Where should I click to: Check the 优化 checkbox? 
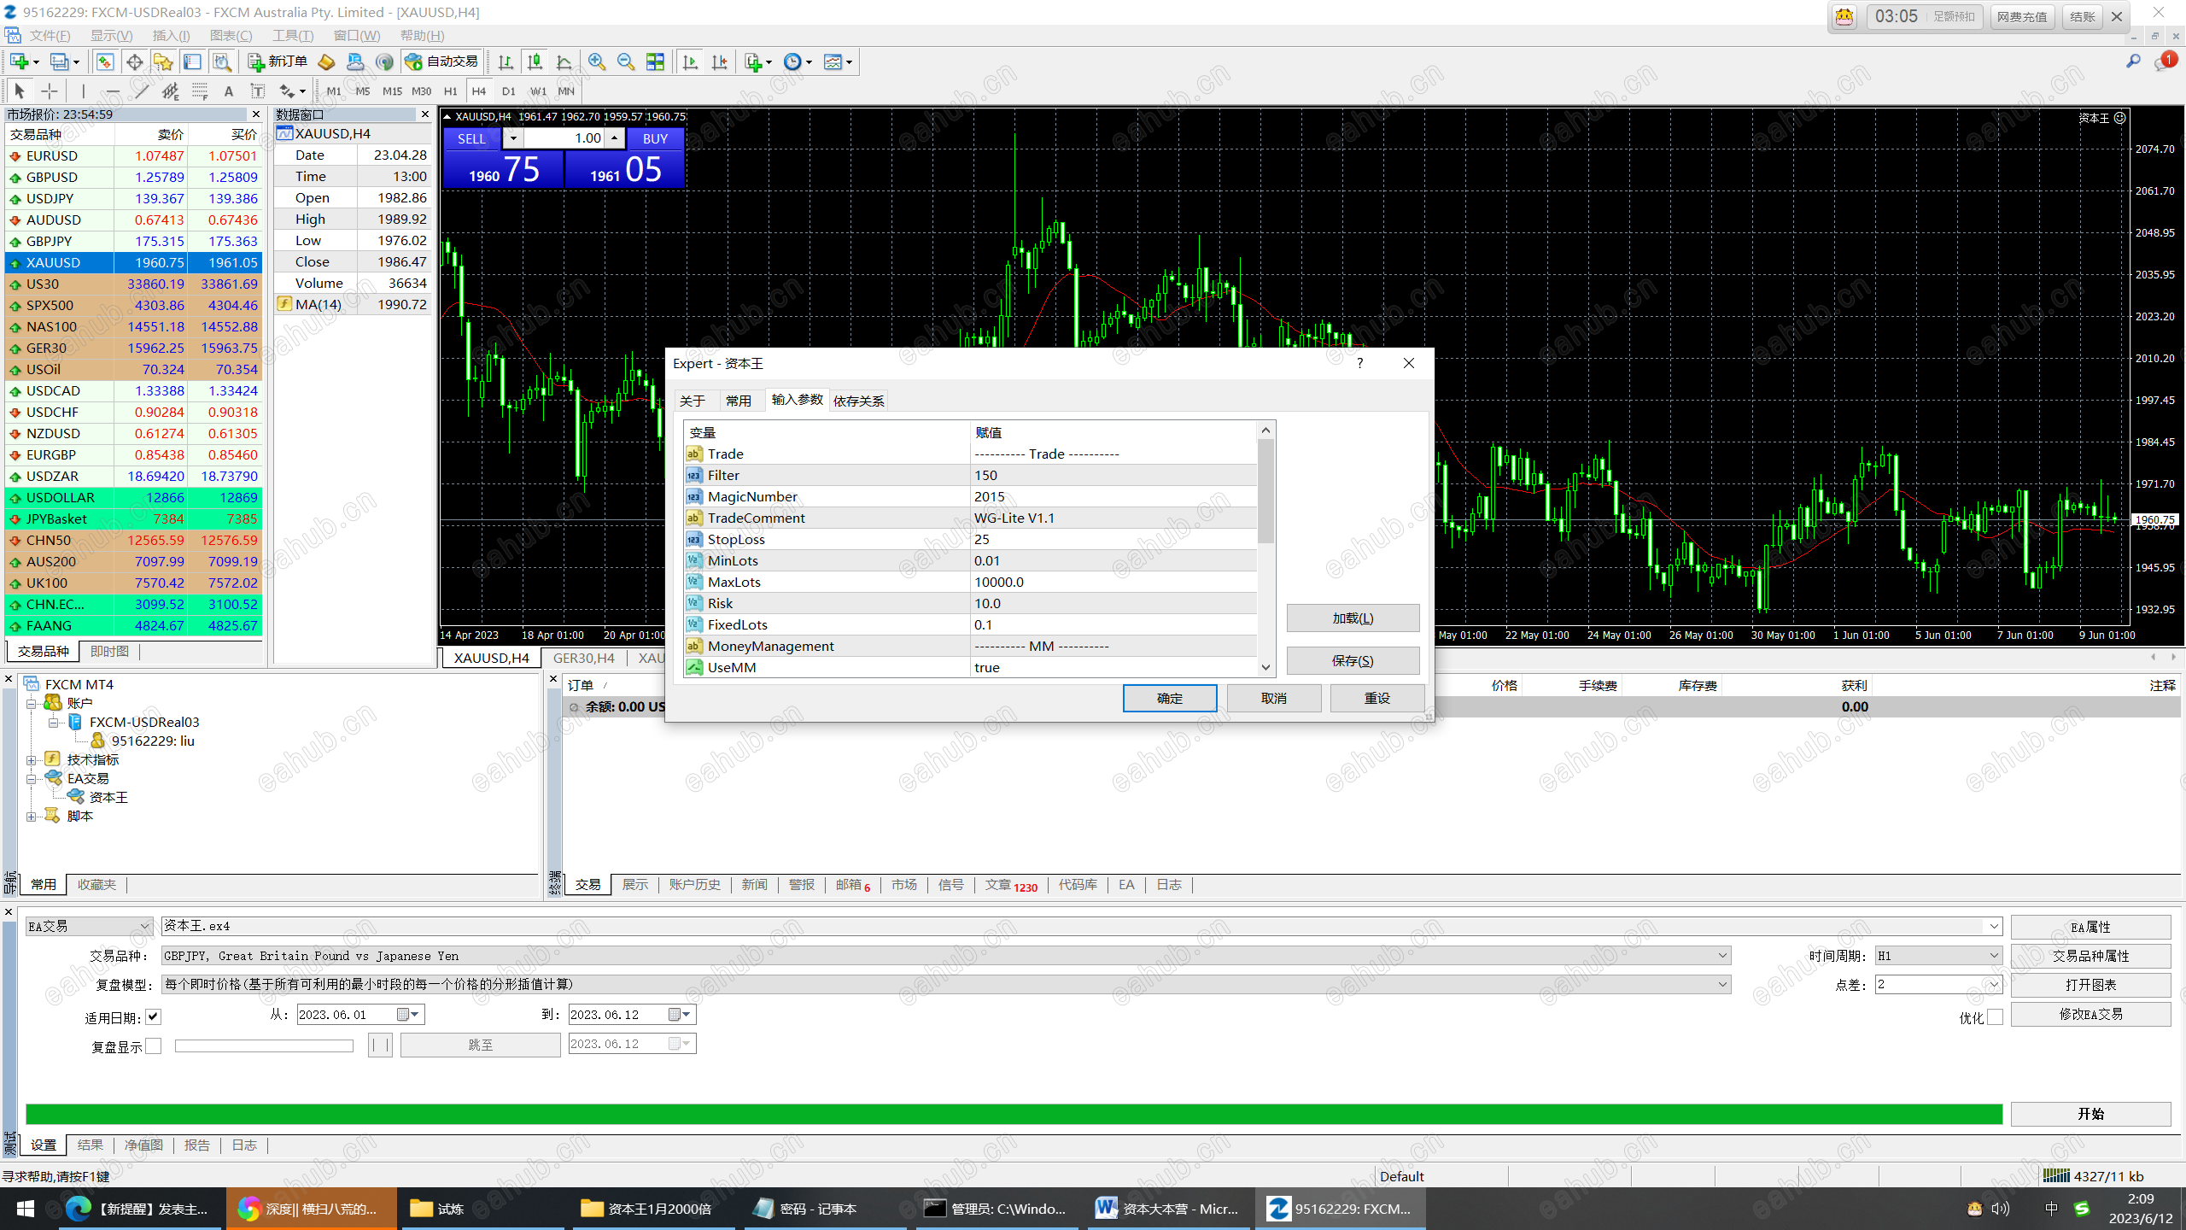1995,1016
